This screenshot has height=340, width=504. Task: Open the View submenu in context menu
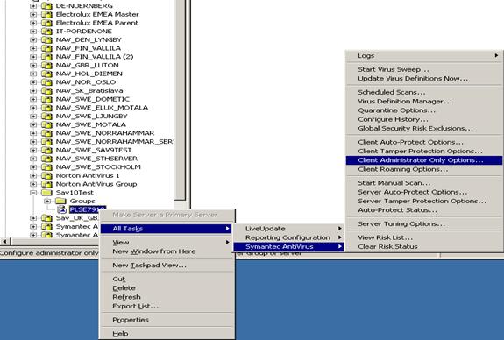tap(166, 243)
